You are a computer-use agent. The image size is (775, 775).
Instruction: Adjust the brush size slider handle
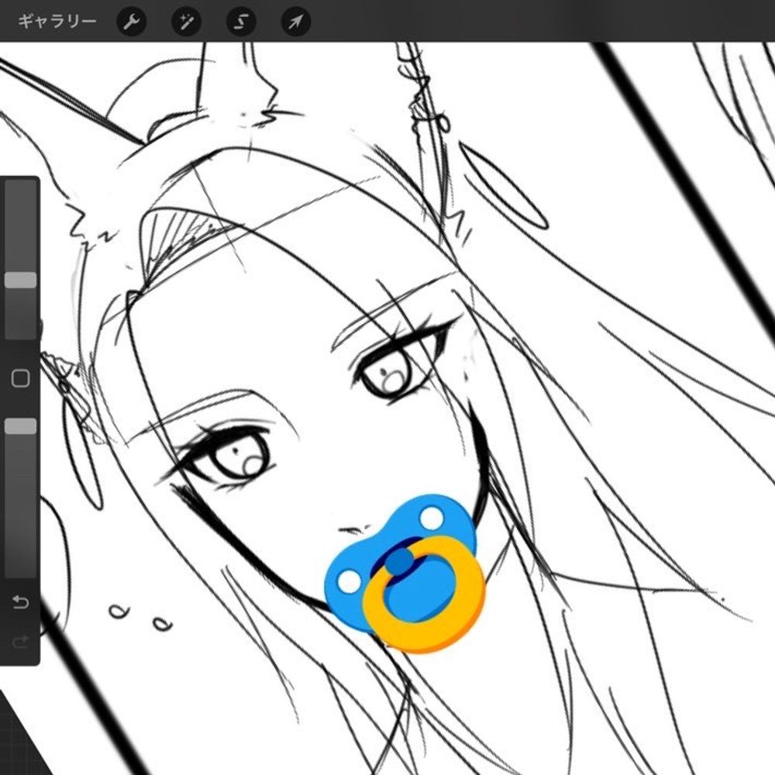pos(20,280)
